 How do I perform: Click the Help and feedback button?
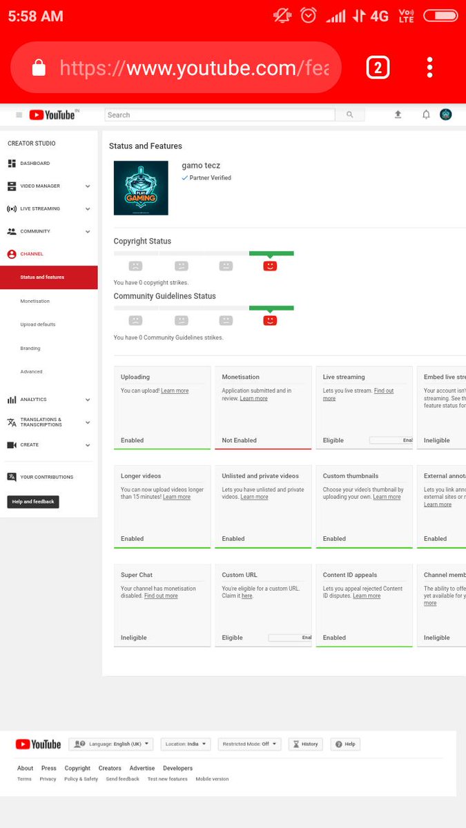click(33, 502)
